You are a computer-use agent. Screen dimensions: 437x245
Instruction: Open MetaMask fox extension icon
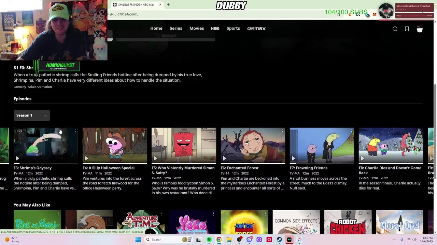click(375, 14)
